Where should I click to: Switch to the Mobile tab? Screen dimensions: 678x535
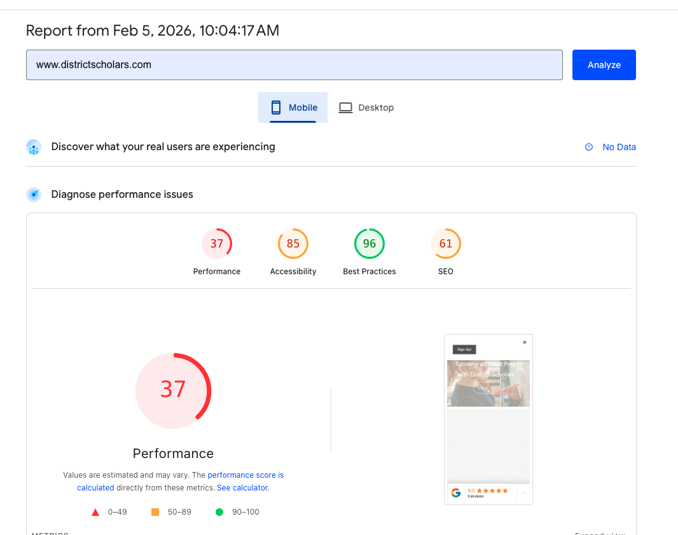[293, 107]
